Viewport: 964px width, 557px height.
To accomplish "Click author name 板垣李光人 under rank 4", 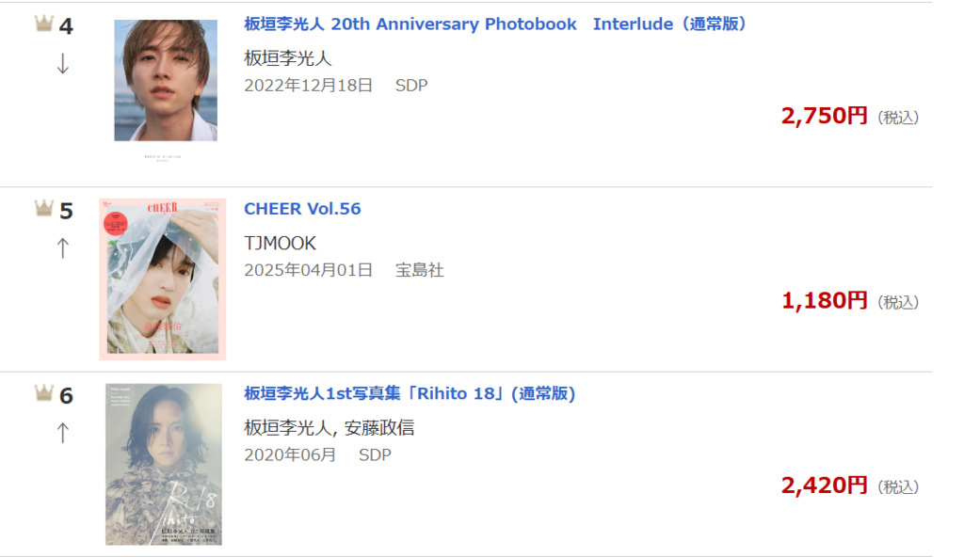I will pos(288,58).
